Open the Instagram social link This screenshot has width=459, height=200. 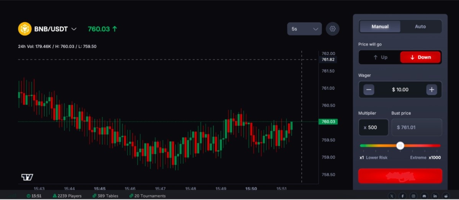[413, 196]
